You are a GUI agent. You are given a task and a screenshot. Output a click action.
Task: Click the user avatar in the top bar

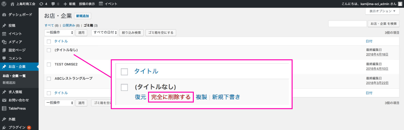click(400, 4)
